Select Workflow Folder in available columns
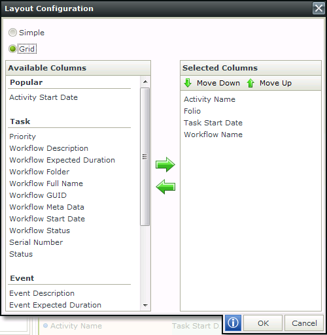327x335 pixels. [x=39, y=172]
